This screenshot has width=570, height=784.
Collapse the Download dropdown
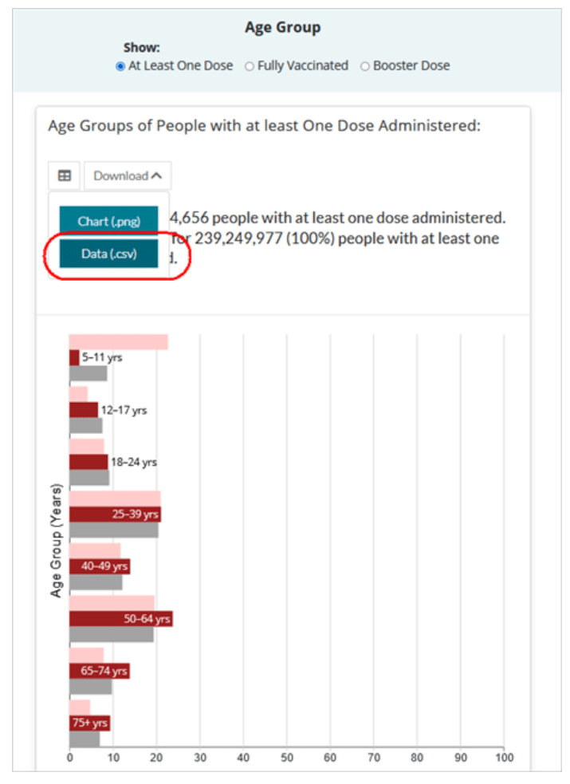(x=128, y=175)
